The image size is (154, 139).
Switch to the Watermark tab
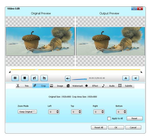click(x=75, y=86)
